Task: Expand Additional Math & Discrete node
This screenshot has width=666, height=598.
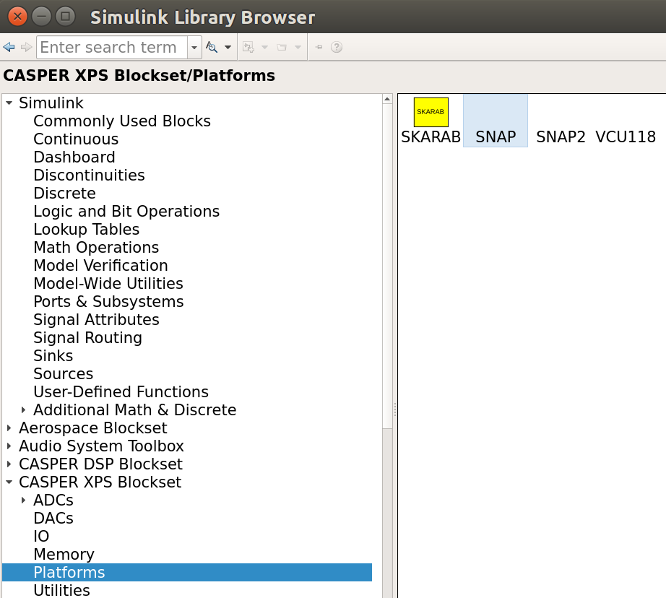Action: tap(23, 409)
